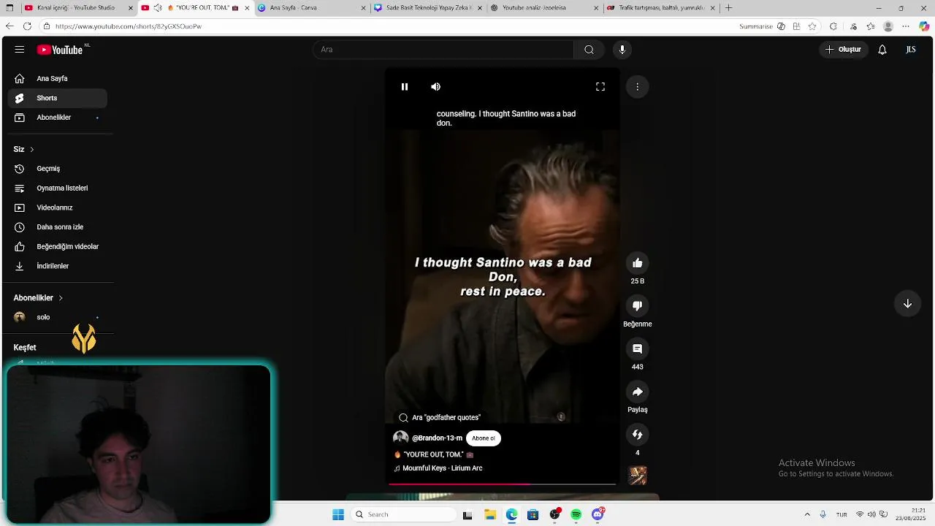Expand the Abonelikler section heading
Image resolution: width=935 pixels, height=526 pixels.
tap(38, 298)
